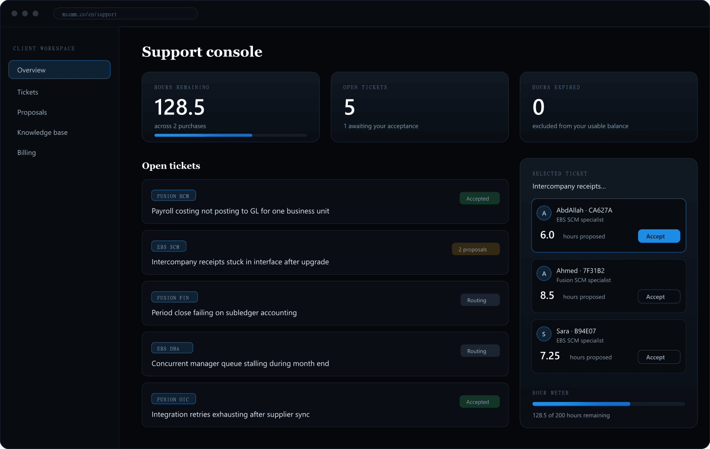Click Sara's avatar icon

pyautogui.click(x=544, y=334)
